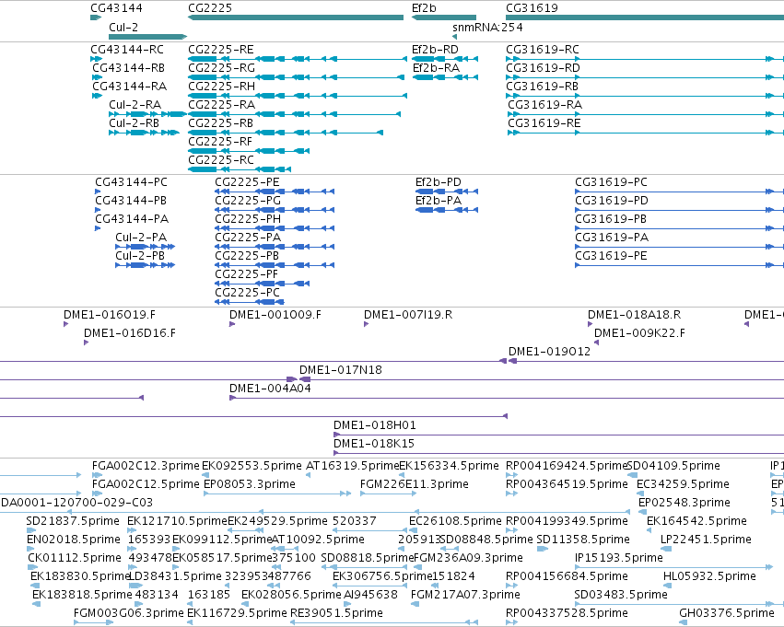Screen dimensions: 784x627
Task: Select BAC clone DME1-019O12
Action: click(x=549, y=353)
